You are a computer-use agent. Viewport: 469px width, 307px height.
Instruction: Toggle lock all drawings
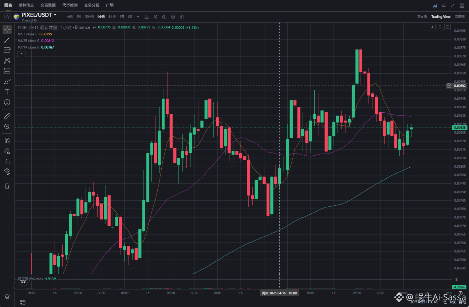[x=7, y=161]
